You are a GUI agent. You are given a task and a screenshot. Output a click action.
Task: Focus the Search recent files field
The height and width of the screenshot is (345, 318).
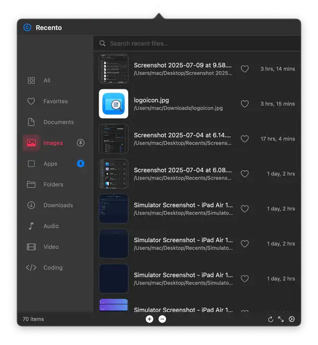tap(197, 43)
